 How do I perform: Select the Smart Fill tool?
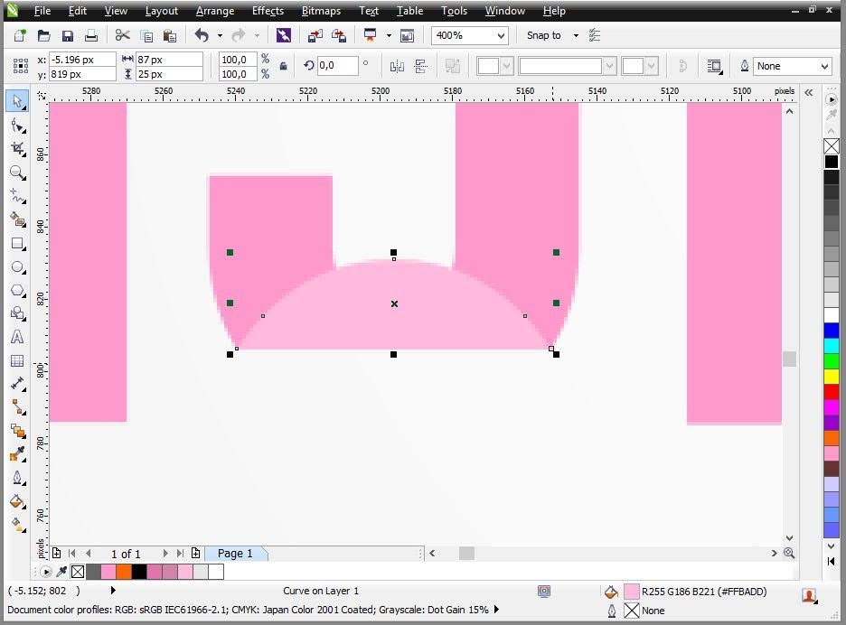coord(18,219)
